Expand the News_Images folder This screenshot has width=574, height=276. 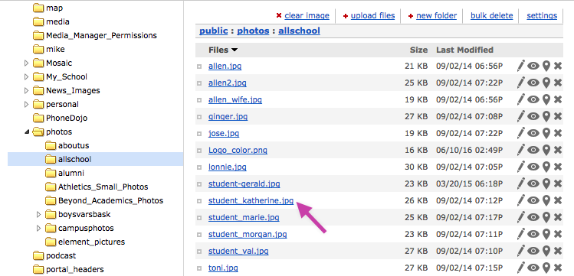26,90
